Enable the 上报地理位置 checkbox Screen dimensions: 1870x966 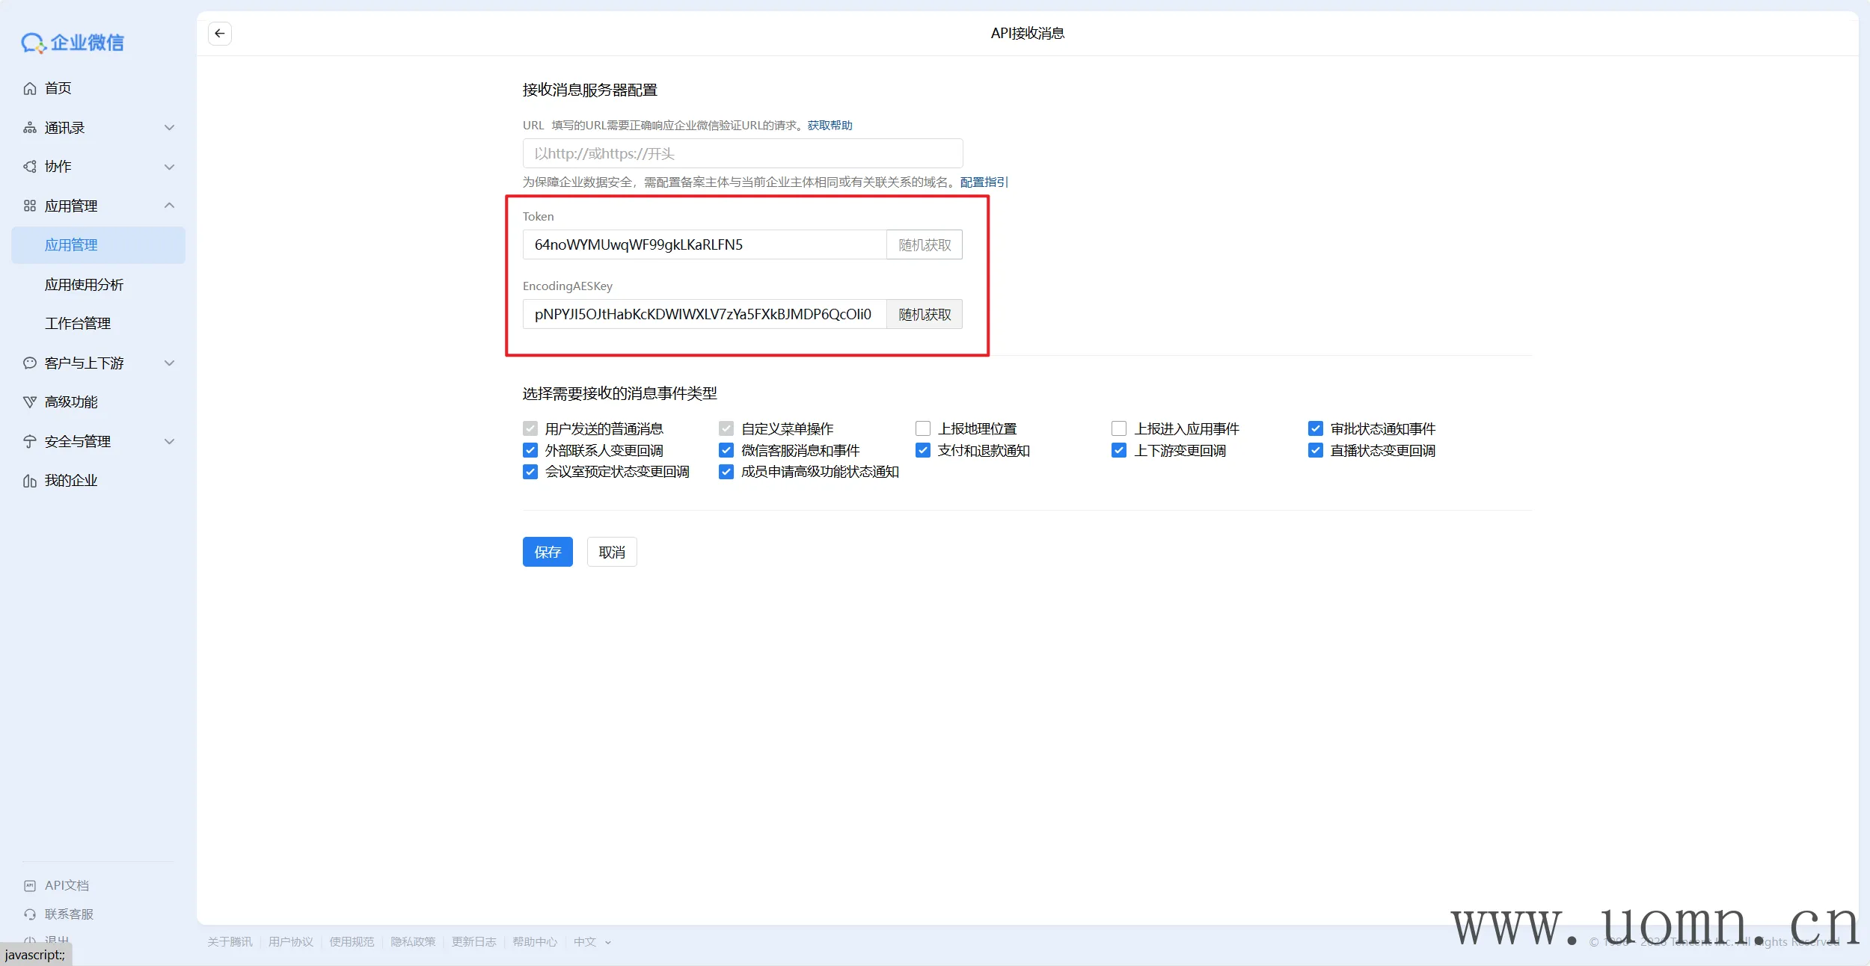[x=923, y=429]
